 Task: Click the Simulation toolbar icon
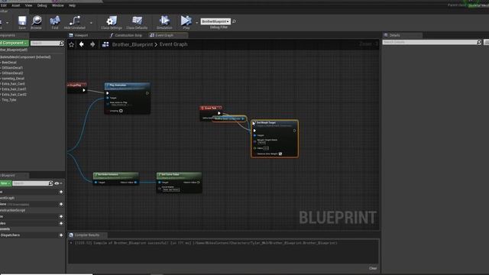164,21
